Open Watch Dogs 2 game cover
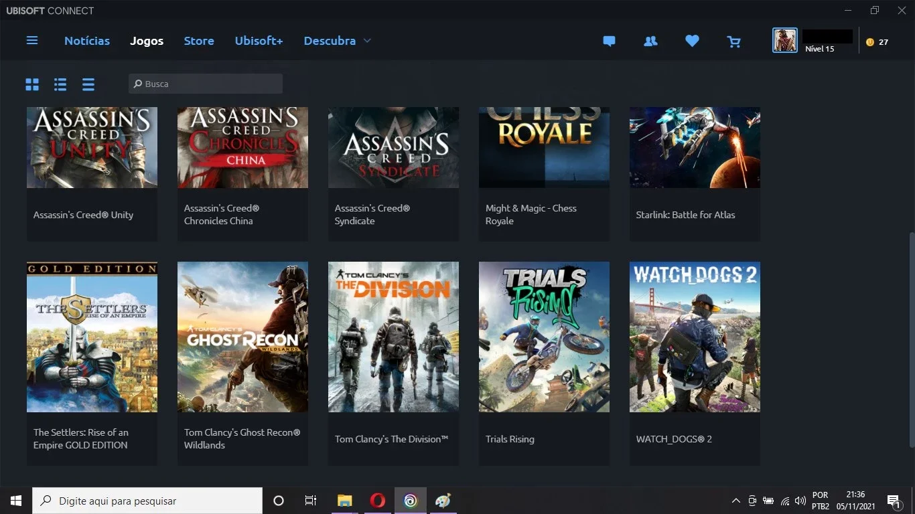Viewport: 915px width, 514px height. click(695, 337)
